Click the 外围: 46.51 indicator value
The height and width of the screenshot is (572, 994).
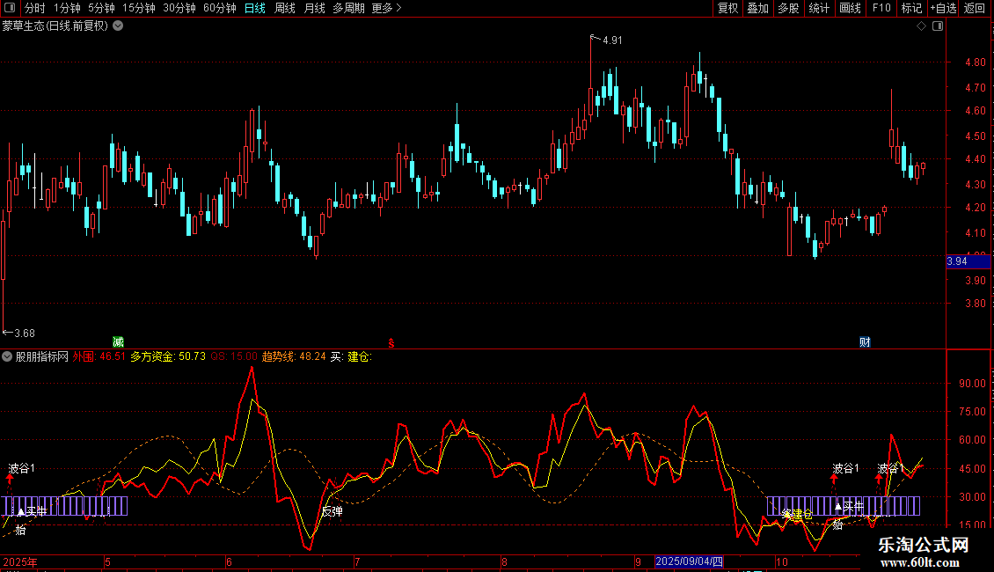tap(99, 357)
